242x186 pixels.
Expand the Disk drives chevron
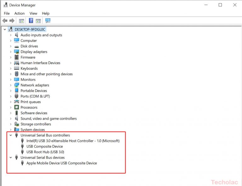(11, 46)
